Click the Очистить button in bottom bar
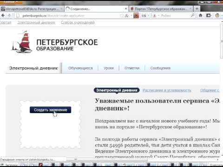This screenshot has height=167, width=223. [216, 165]
